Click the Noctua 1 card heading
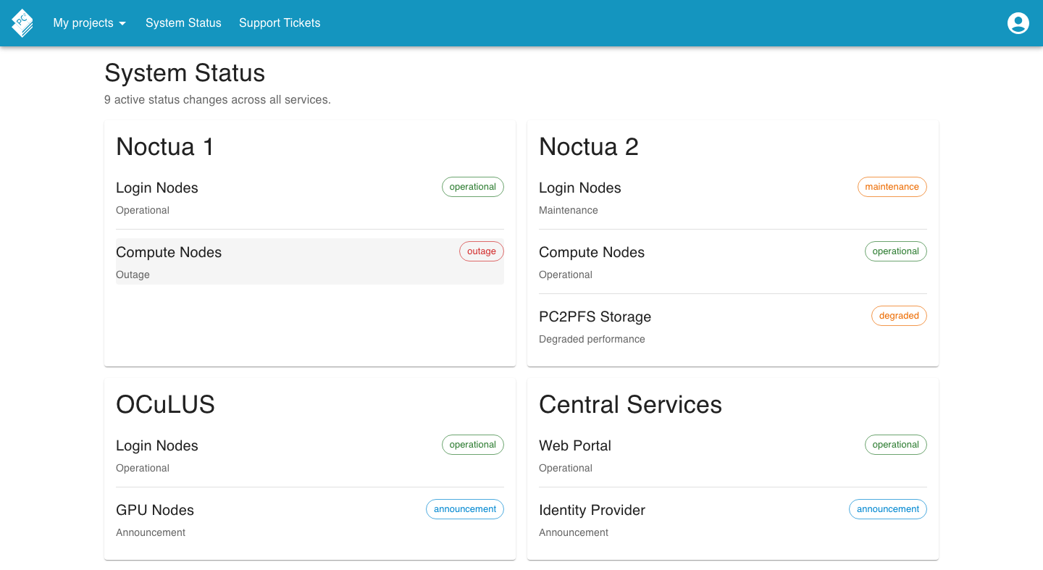 [x=165, y=147]
